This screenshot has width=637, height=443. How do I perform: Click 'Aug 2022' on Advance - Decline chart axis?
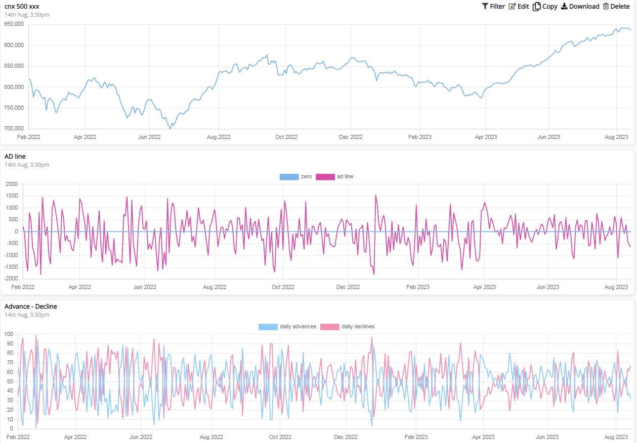click(211, 437)
